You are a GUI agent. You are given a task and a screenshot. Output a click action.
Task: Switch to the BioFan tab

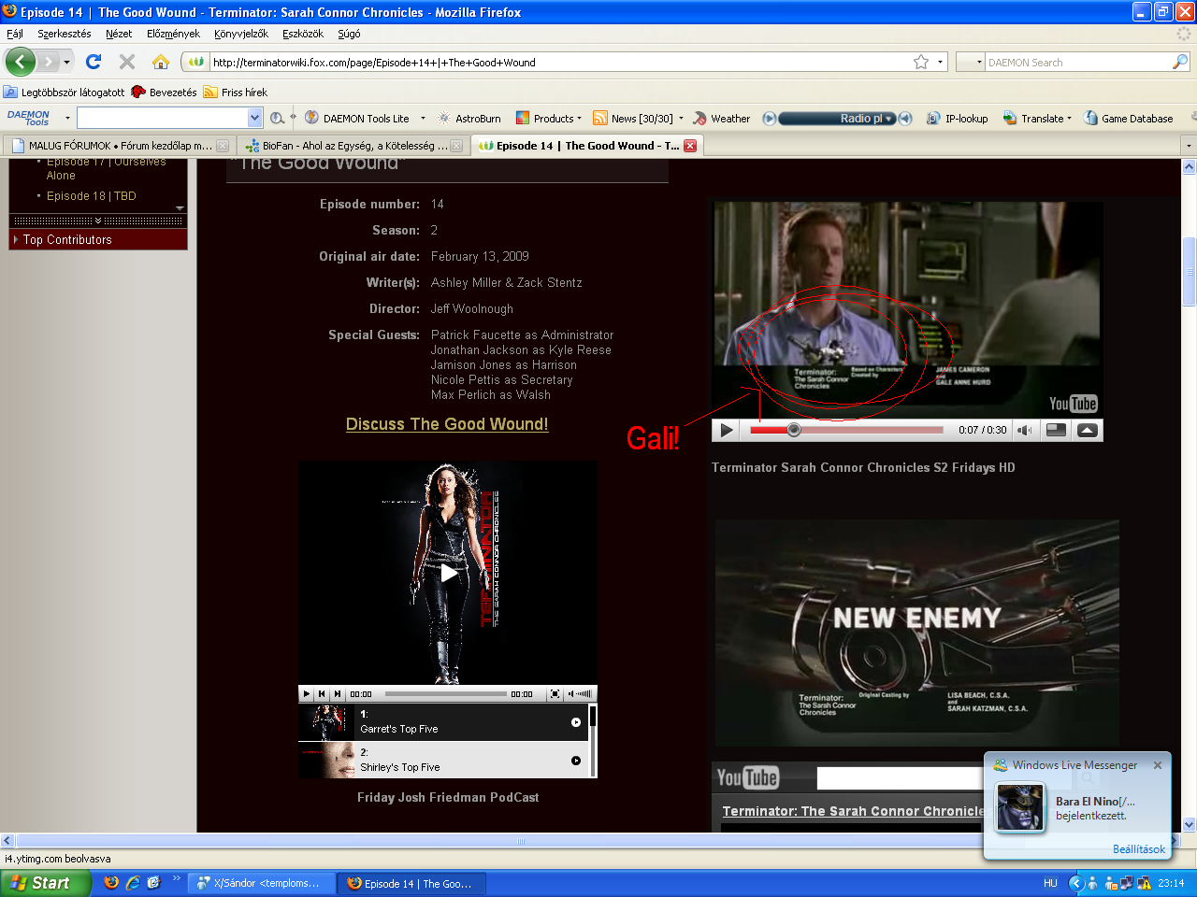(353, 146)
